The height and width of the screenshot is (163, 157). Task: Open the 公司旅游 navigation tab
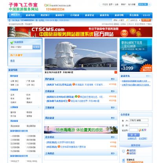(75, 15)
